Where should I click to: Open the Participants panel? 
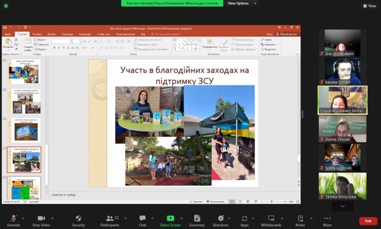110,221
